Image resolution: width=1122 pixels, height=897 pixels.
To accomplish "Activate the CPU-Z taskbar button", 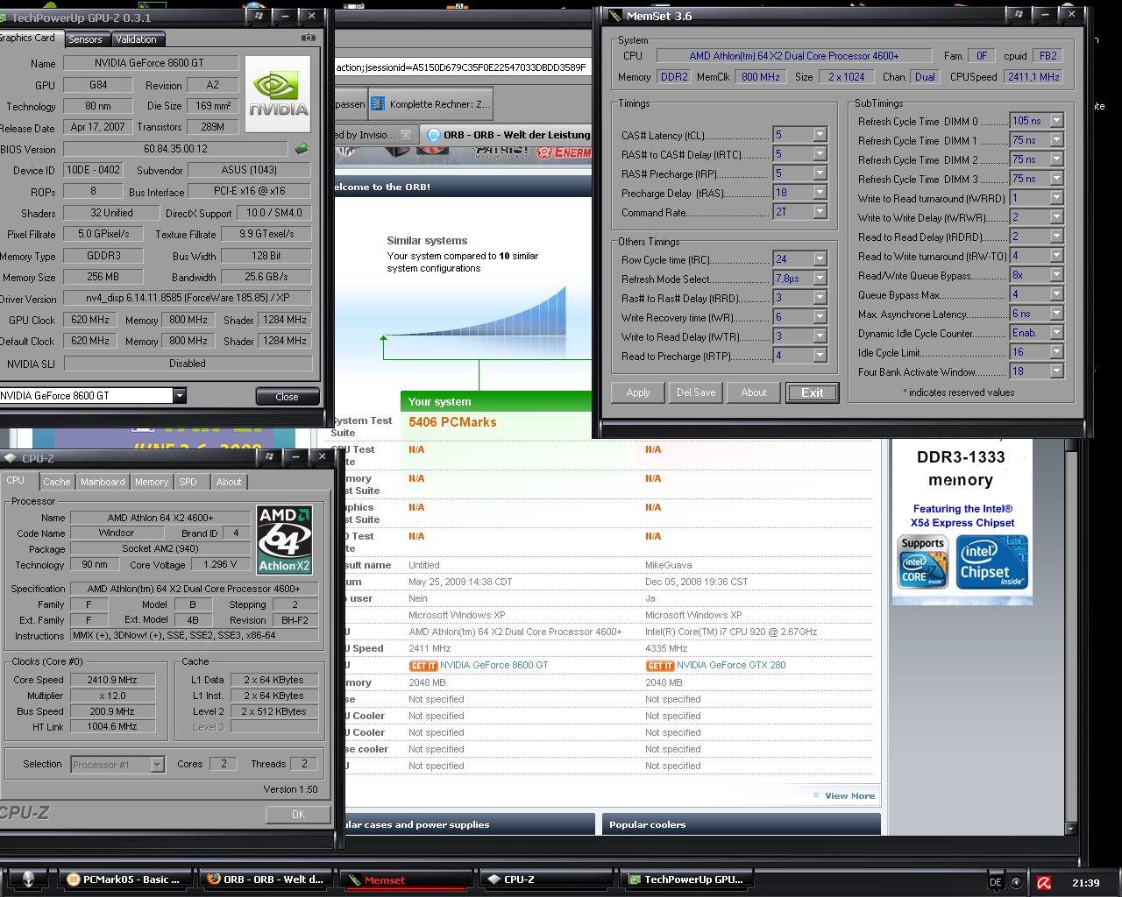I will (546, 879).
